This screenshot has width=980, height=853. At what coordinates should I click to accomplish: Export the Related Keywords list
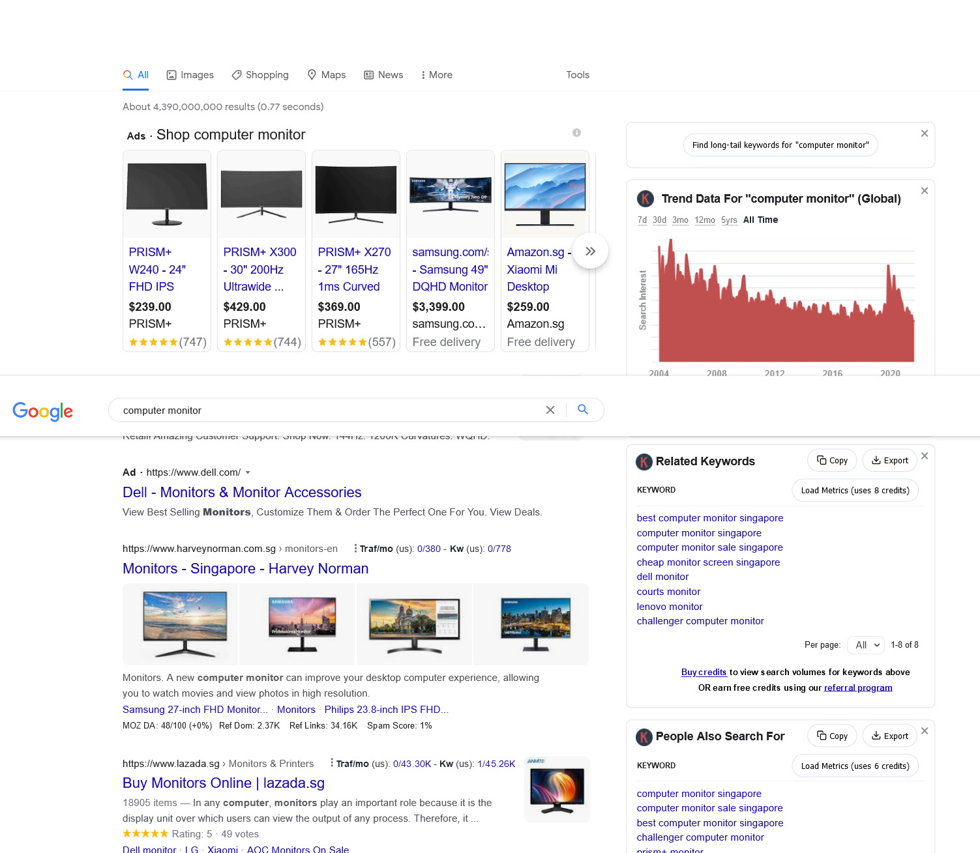coord(890,460)
